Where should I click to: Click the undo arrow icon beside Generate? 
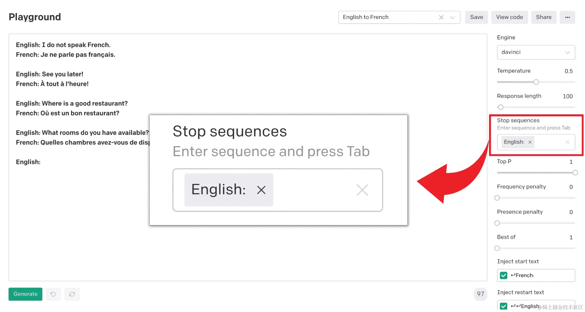(53, 294)
